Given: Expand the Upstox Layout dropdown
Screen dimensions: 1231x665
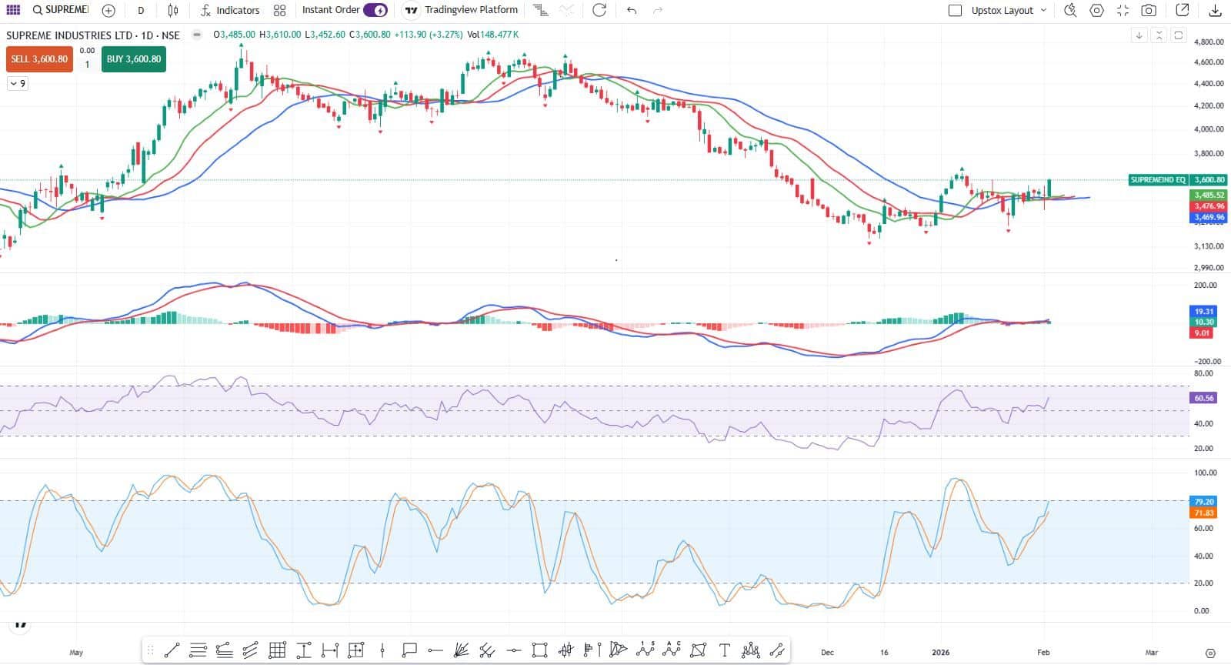Looking at the screenshot, I should (x=1009, y=10).
